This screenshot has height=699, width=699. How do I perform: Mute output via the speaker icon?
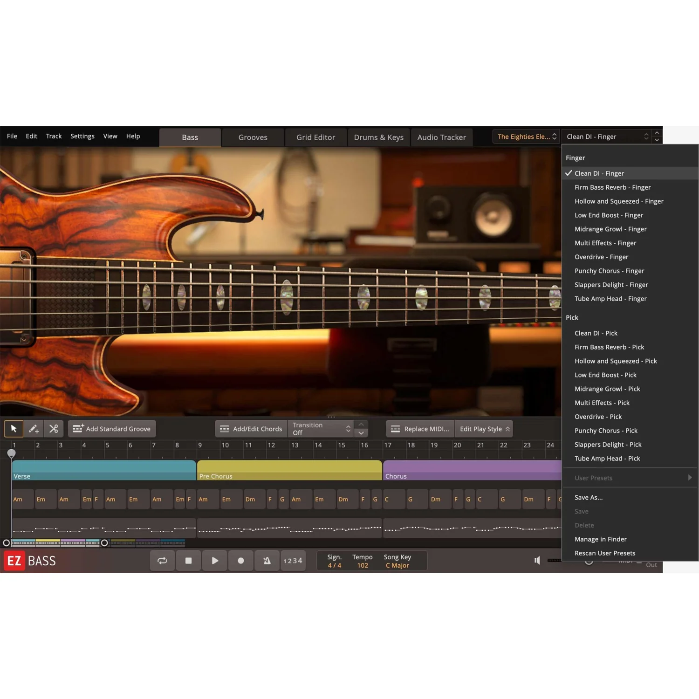(x=537, y=560)
